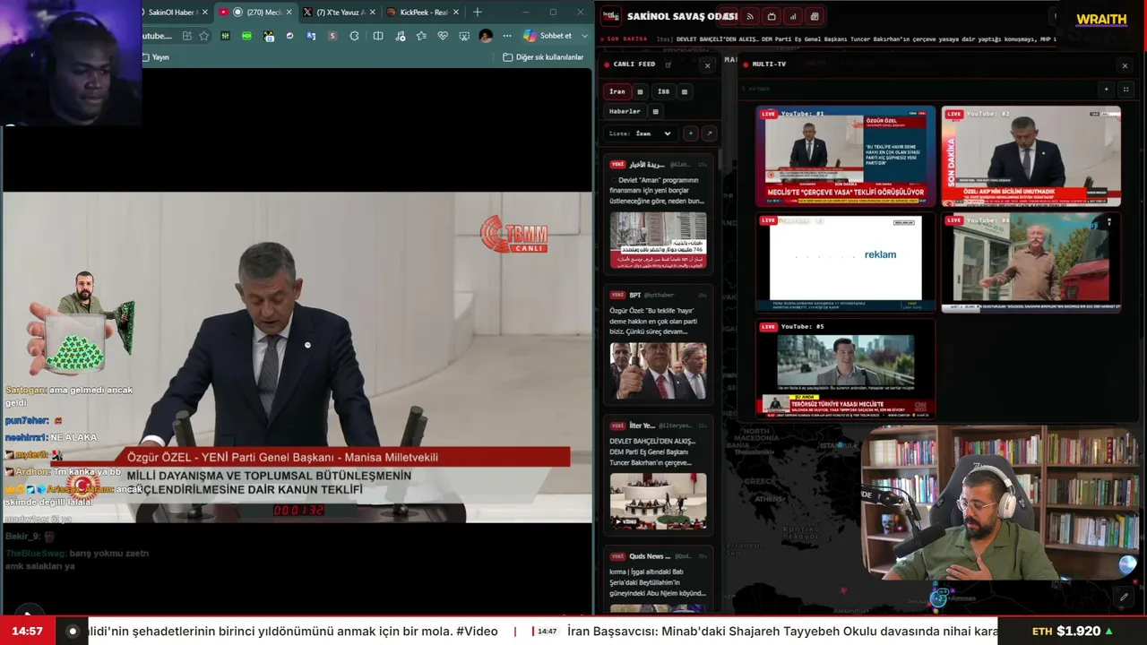Image resolution: width=1147 pixels, height=645 pixels.
Task: Open the BPT post about Özgür Özel
Action: click(x=659, y=345)
